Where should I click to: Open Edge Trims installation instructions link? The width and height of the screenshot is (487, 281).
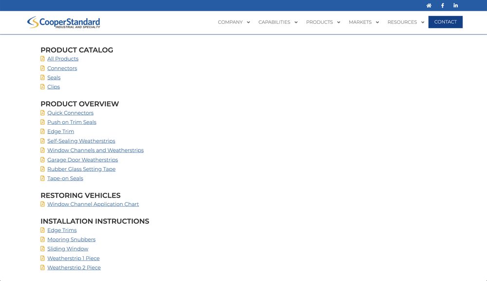(x=62, y=230)
